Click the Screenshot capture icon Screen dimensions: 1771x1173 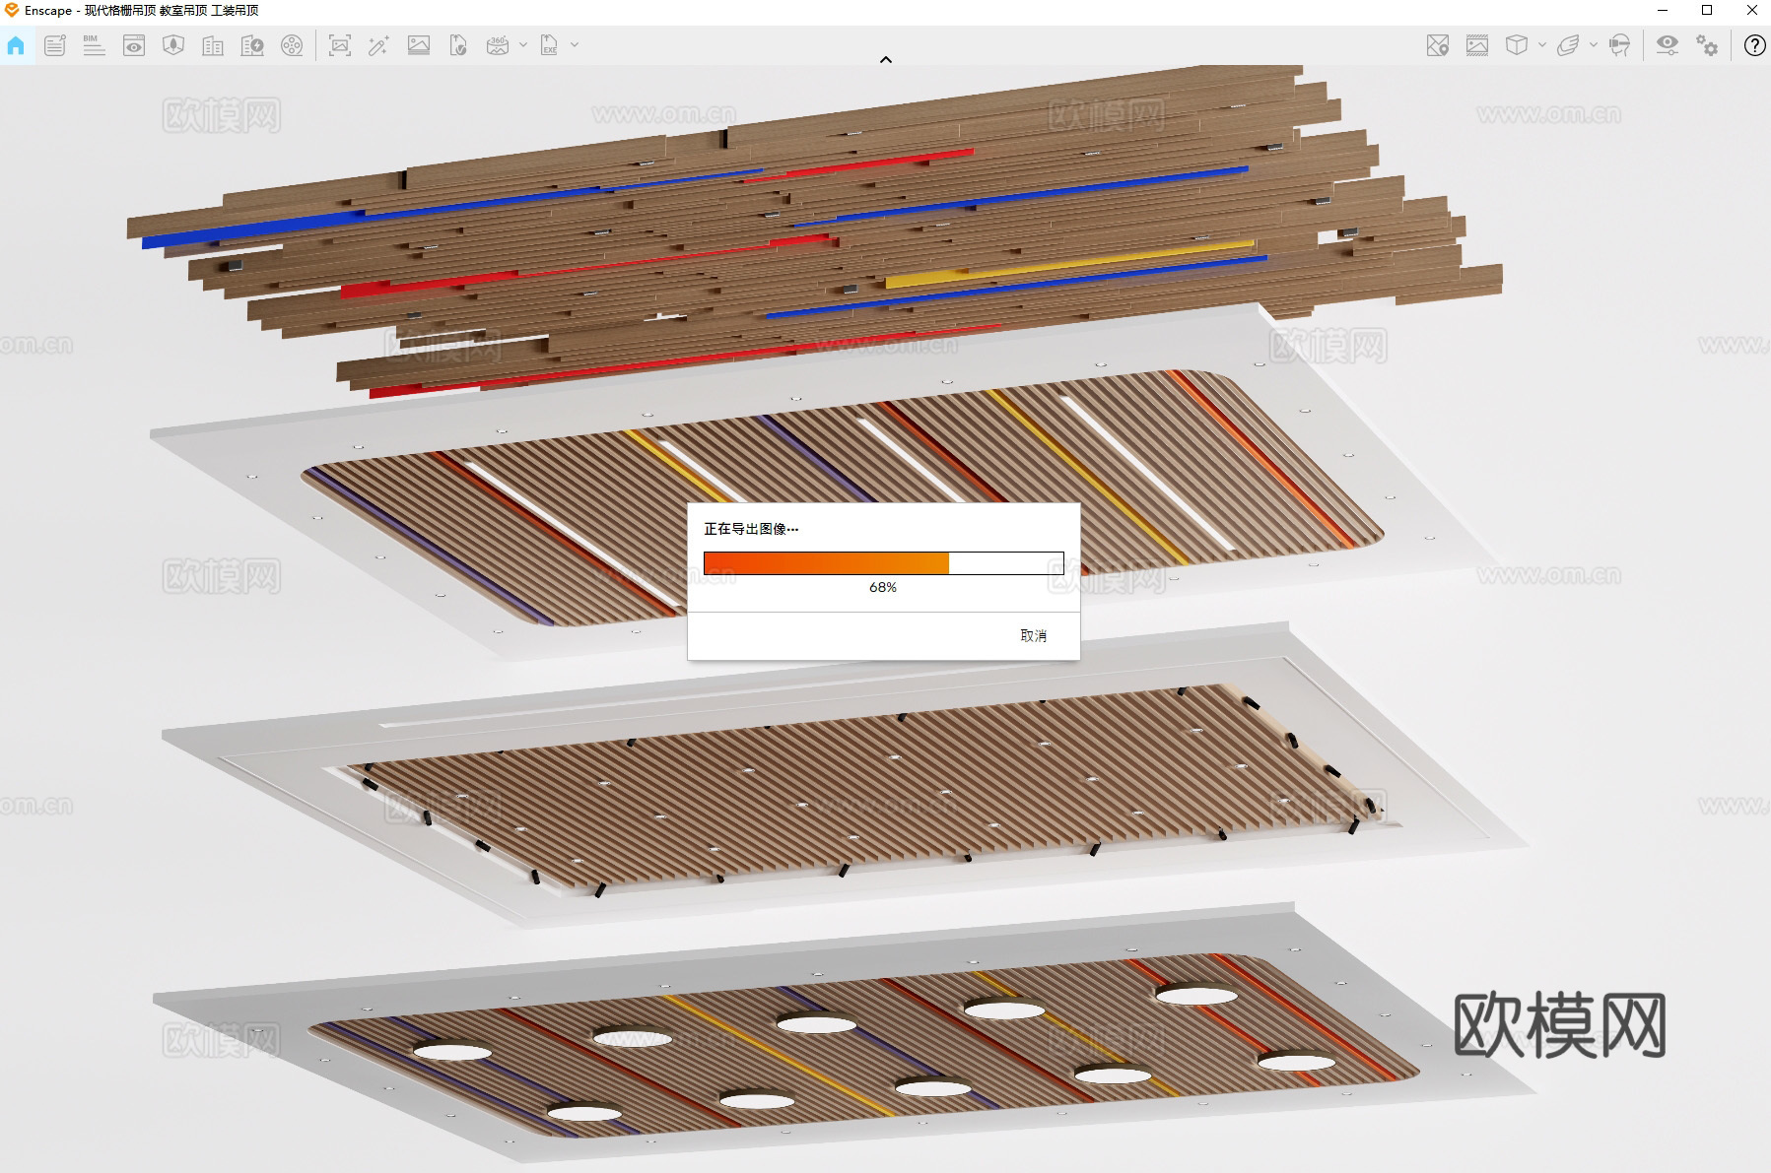pyautogui.click(x=340, y=45)
